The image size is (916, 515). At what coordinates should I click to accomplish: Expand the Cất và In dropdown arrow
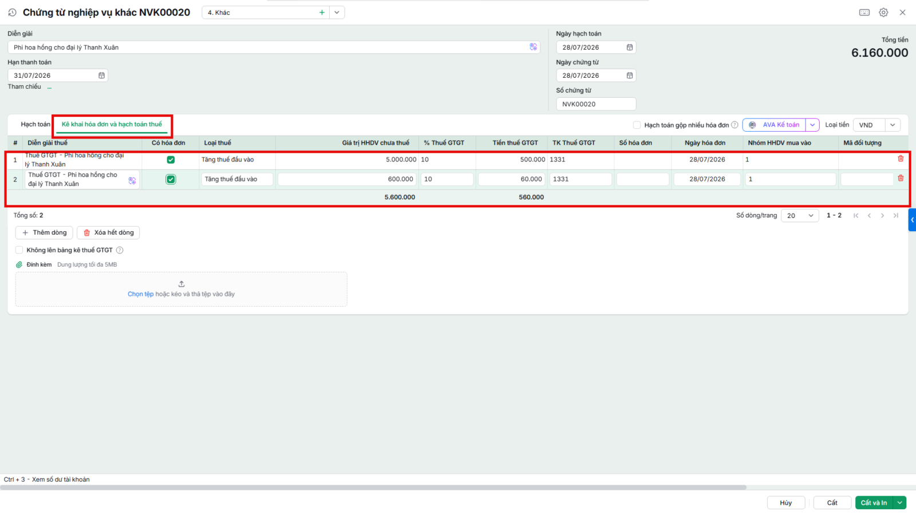pos(899,502)
